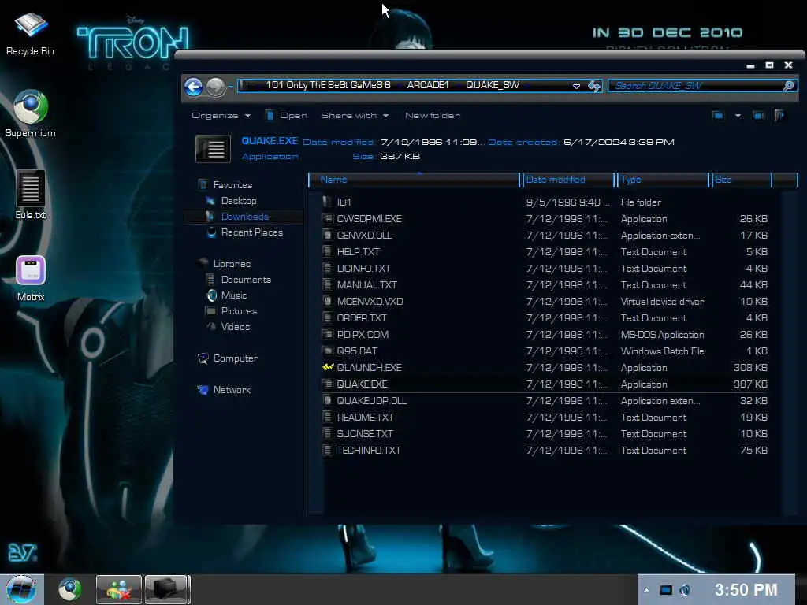Image resolution: width=807 pixels, height=605 pixels.
Task: Select the PDIPX.COM file icon
Action: pos(327,334)
